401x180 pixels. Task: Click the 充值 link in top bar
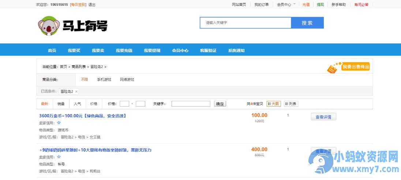point(306,5)
